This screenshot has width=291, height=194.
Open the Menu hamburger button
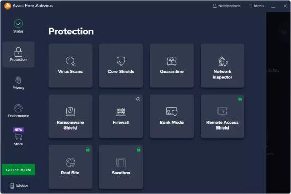[256, 6]
